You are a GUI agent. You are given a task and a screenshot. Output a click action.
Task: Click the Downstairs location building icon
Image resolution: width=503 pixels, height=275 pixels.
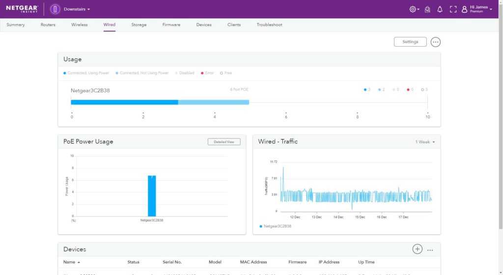[55, 9]
